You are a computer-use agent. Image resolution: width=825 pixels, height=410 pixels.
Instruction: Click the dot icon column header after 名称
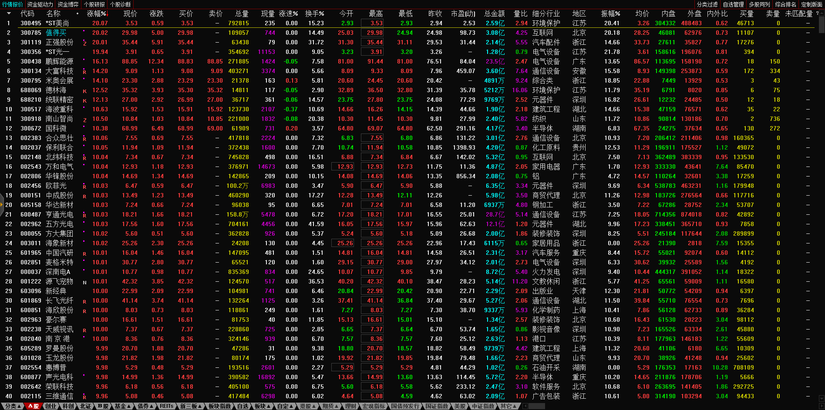point(78,14)
